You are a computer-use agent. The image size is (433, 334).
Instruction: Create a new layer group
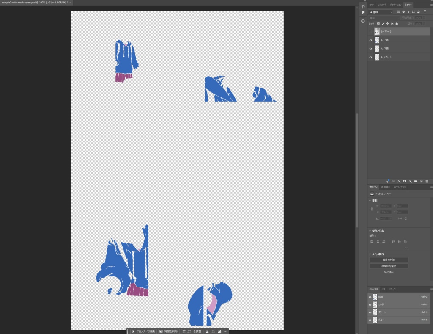click(416, 181)
